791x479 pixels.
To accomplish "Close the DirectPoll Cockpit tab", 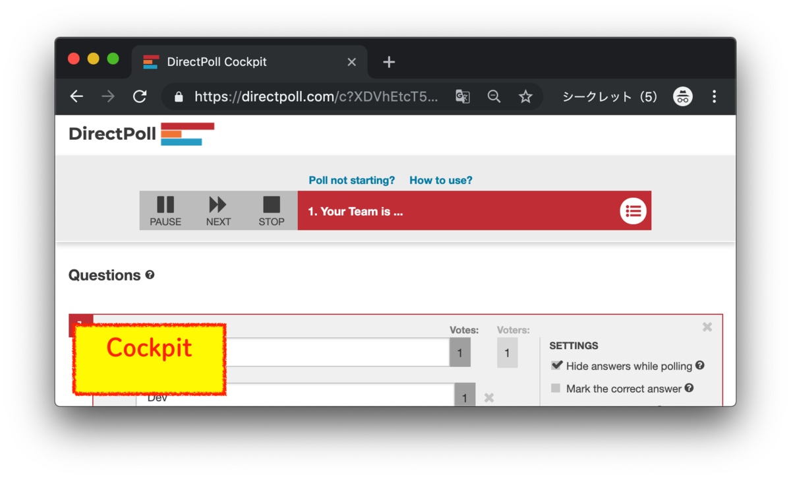I will (351, 62).
